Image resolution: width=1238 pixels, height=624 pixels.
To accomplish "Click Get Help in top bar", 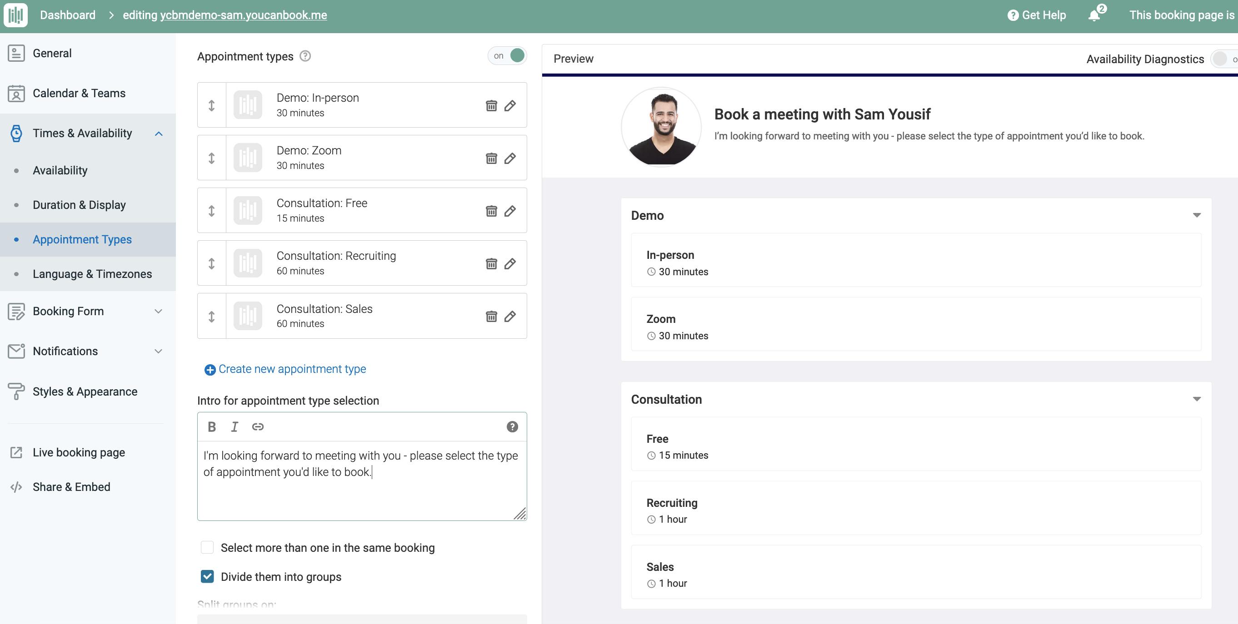I will [x=1037, y=15].
